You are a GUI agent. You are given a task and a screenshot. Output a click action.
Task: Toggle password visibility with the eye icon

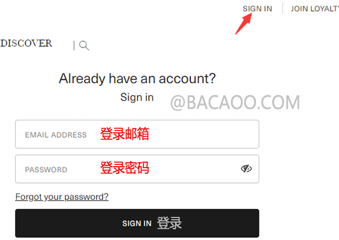click(246, 168)
